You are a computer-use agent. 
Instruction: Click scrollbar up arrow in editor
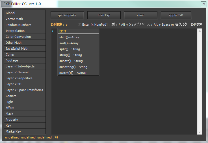pos(199,31)
